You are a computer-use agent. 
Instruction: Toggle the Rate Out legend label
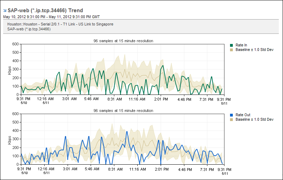pos(243,115)
